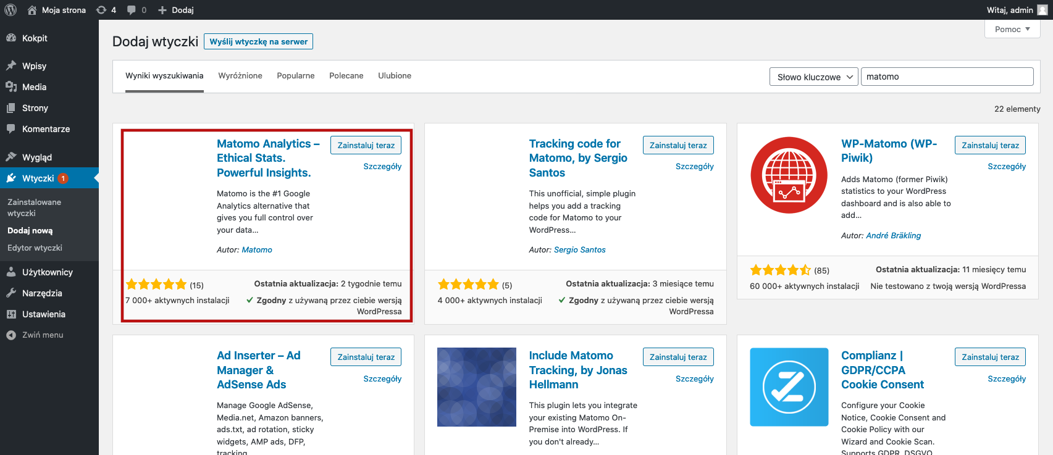Install Include Matomo Tracking plugin
Screen dimensions: 1053x455
(x=678, y=357)
